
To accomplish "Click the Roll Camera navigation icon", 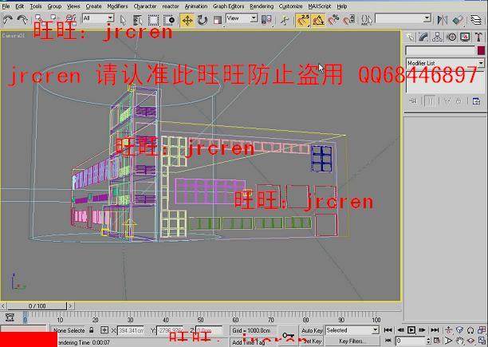I will [471, 330].
